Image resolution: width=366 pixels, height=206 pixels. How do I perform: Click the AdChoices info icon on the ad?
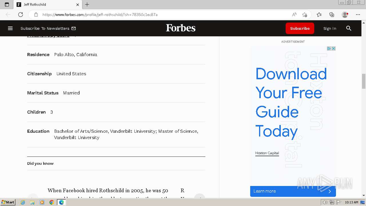pyautogui.click(x=329, y=48)
